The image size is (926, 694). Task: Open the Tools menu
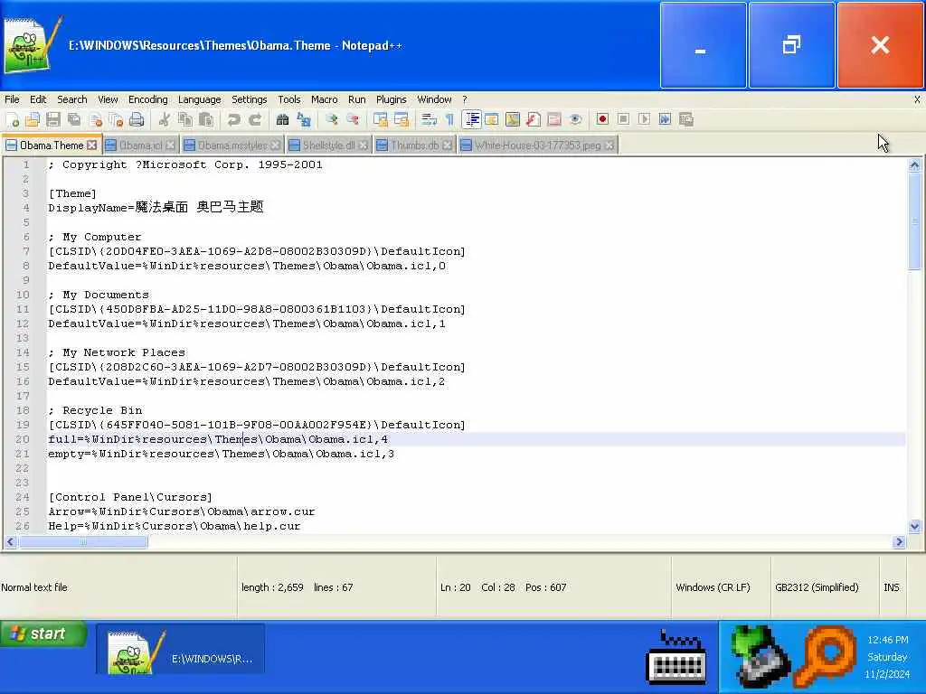289,99
